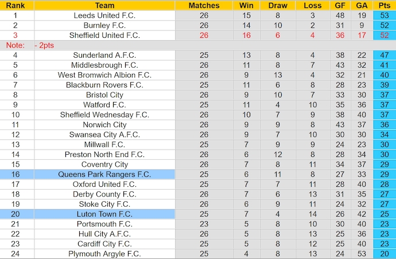Click the Matches column header

[204, 6]
